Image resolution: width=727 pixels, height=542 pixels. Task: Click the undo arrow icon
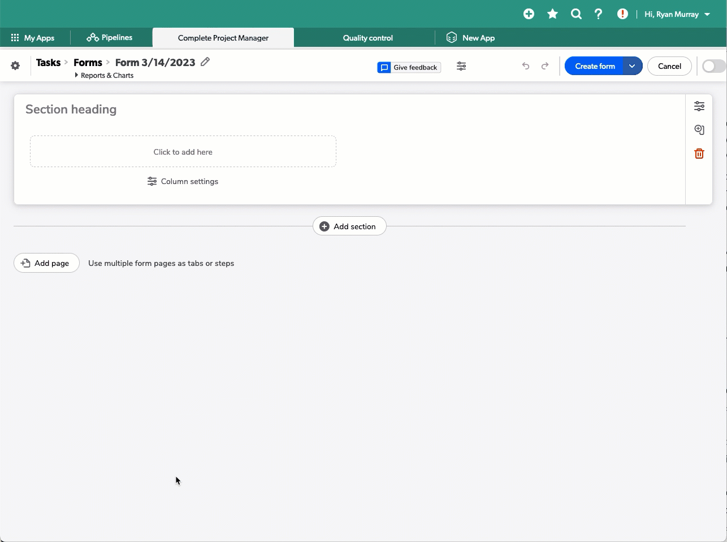click(525, 66)
